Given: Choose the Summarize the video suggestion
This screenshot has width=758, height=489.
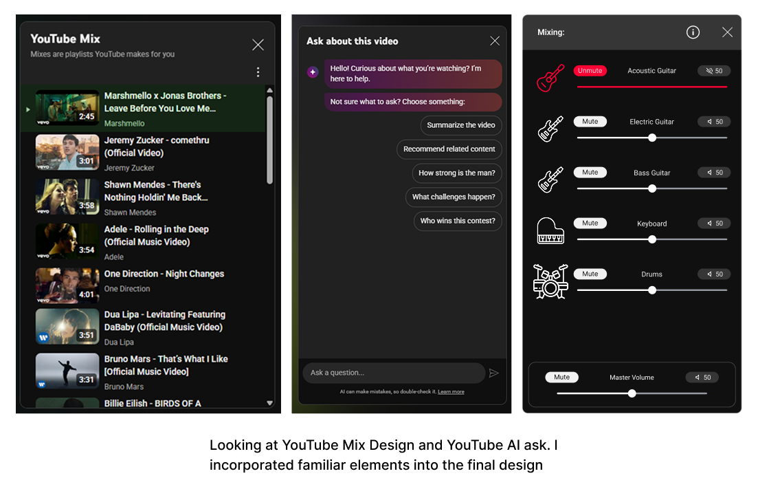Looking at the screenshot, I should (461, 125).
